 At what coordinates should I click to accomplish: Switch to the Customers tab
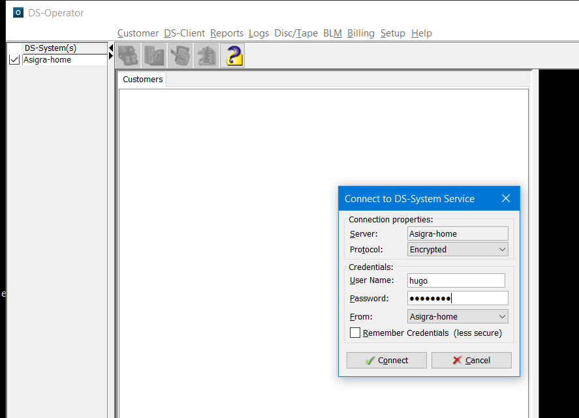click(x=142, y=80)
